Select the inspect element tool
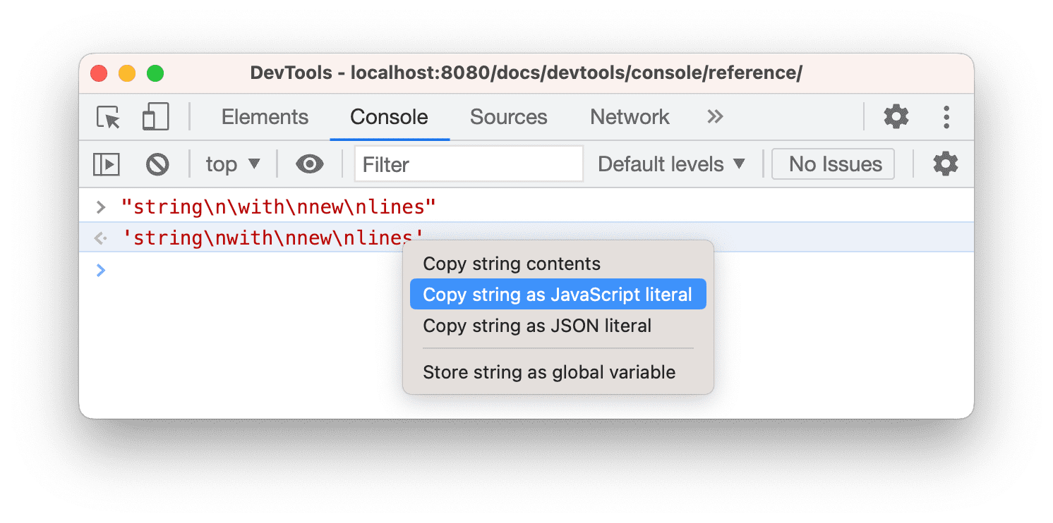This screenshot has height=523, width=1053. (107, 117)
